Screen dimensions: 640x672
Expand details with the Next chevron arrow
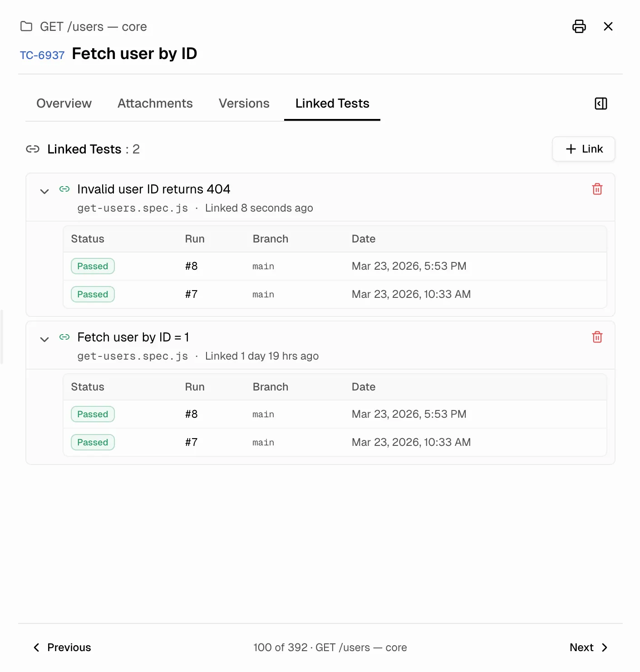605,647
